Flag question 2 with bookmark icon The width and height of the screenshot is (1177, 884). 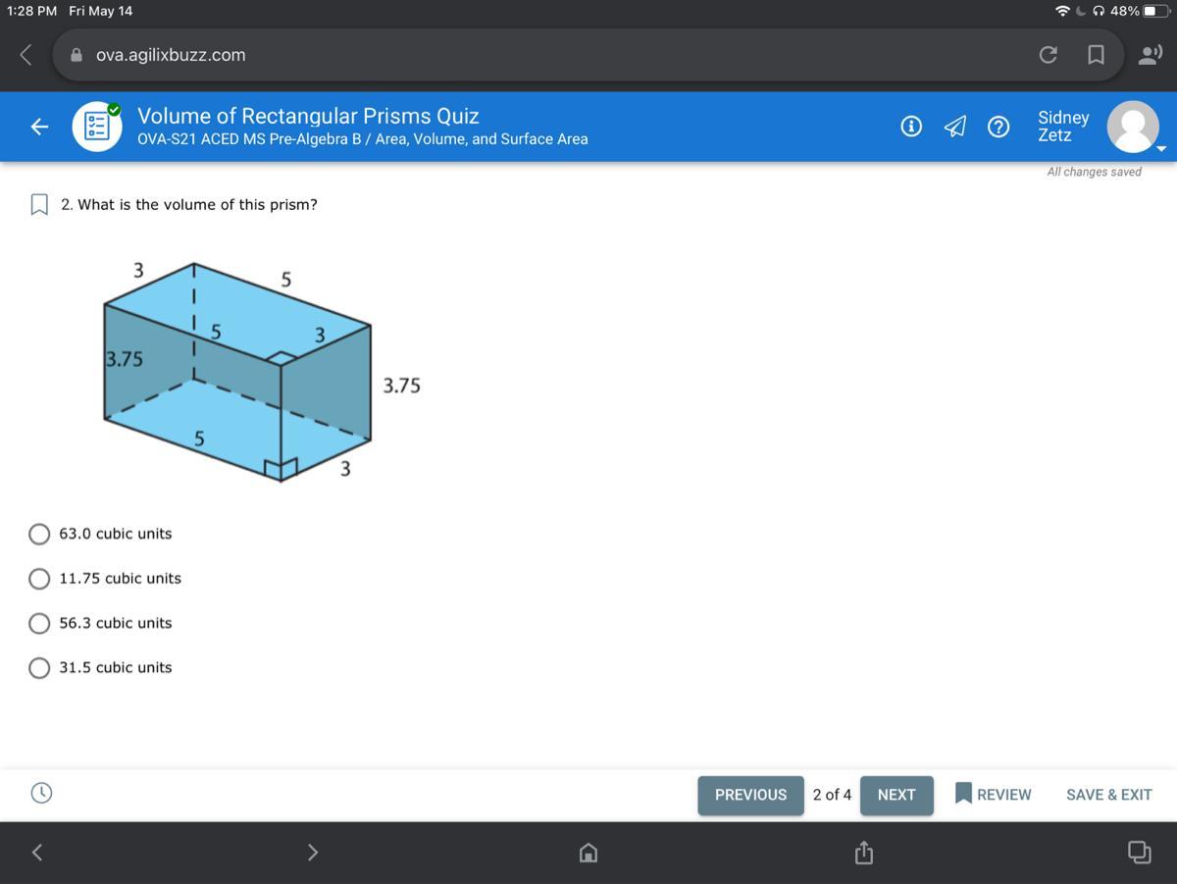[39, 204]
